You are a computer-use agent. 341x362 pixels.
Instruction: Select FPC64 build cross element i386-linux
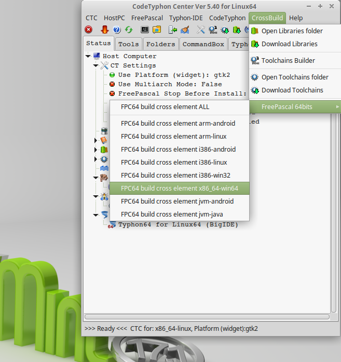coord(180,162)
